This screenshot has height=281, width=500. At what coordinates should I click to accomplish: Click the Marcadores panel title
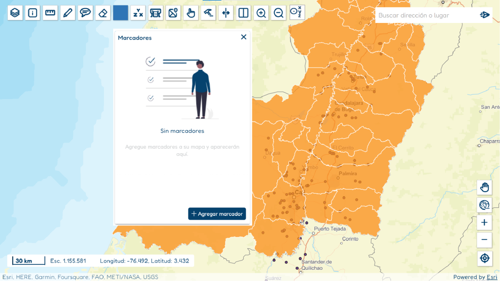click(x=135, y=38)
